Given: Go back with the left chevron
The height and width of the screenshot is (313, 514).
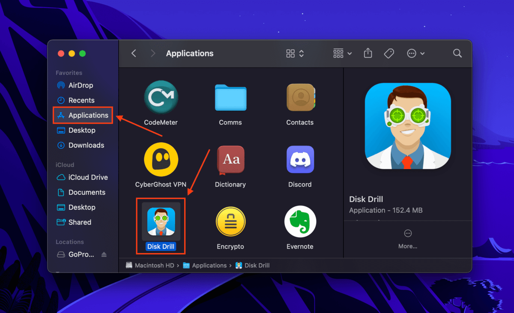Looking at the screenshot, I should [x=134, y=54].
